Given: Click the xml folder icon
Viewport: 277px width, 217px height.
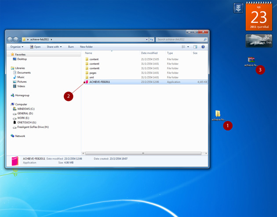Looking at the screenshot, I should 87,77.
